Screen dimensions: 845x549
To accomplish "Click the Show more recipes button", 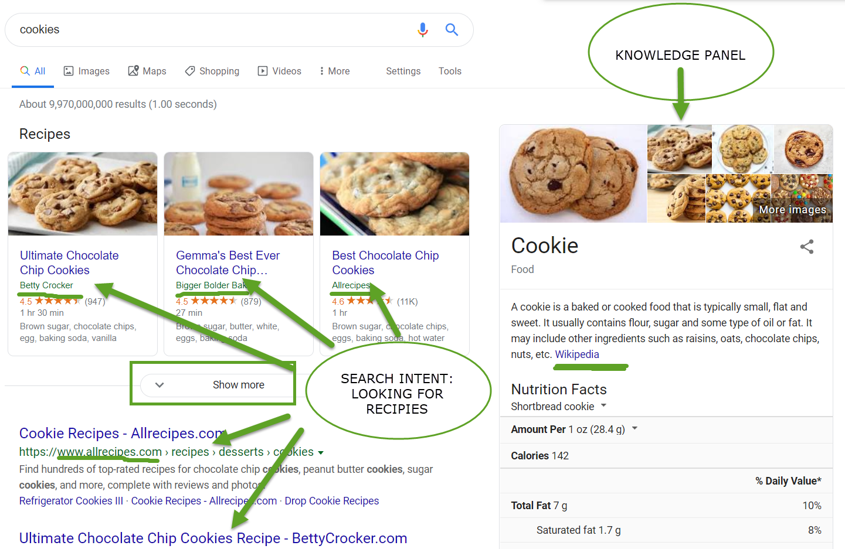I will [x=238, y=385].
